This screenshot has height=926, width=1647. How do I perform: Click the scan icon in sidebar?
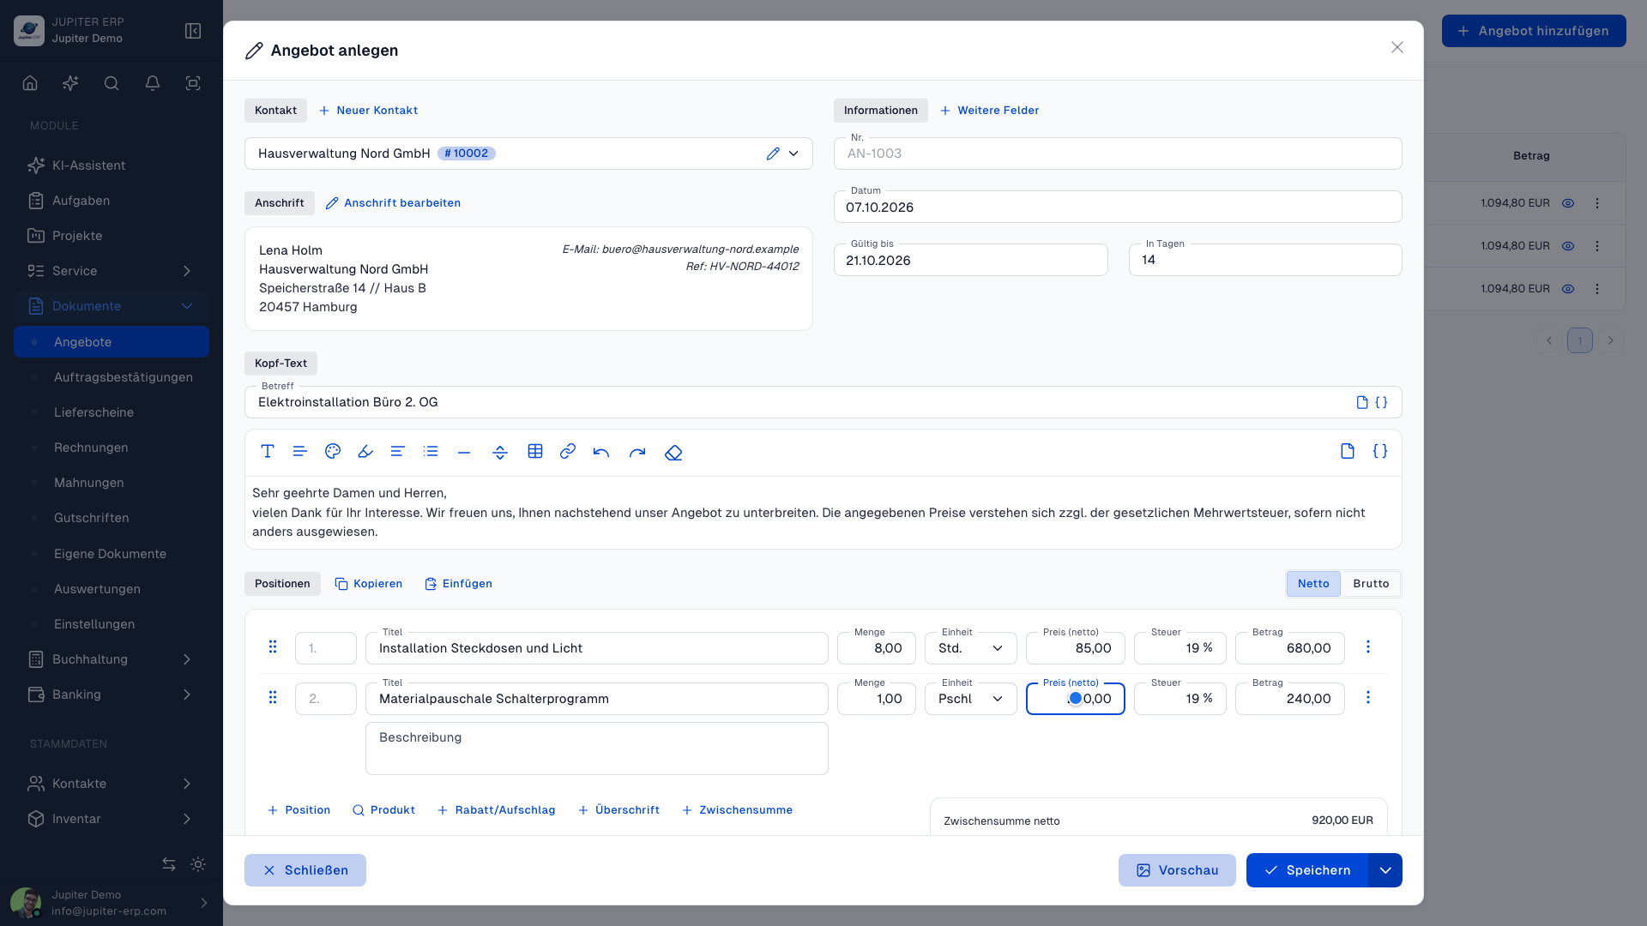coord(193,83)
